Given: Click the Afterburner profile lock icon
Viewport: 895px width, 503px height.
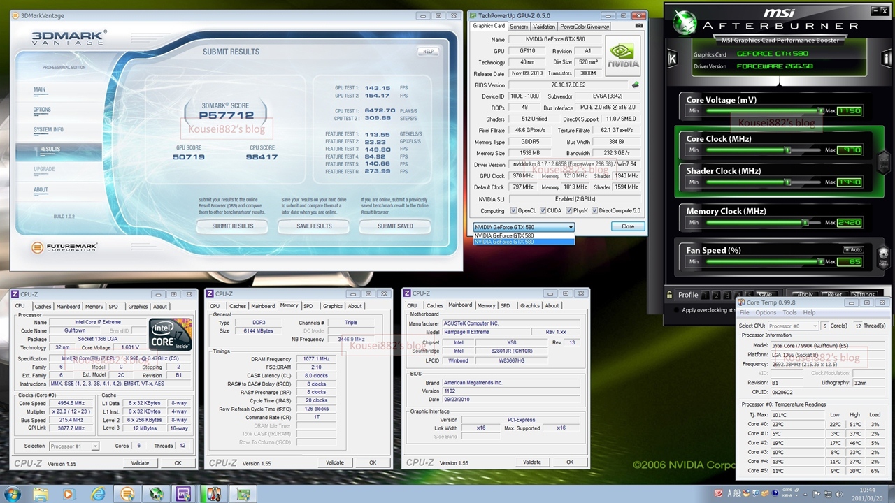Looking at the screenshot, I should pos(670,295).
